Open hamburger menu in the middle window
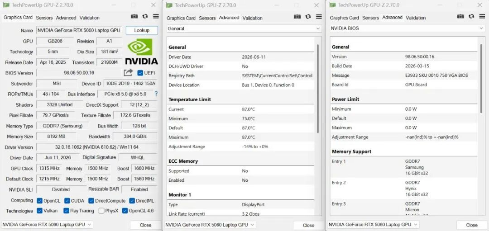 (x=319, y=17)
